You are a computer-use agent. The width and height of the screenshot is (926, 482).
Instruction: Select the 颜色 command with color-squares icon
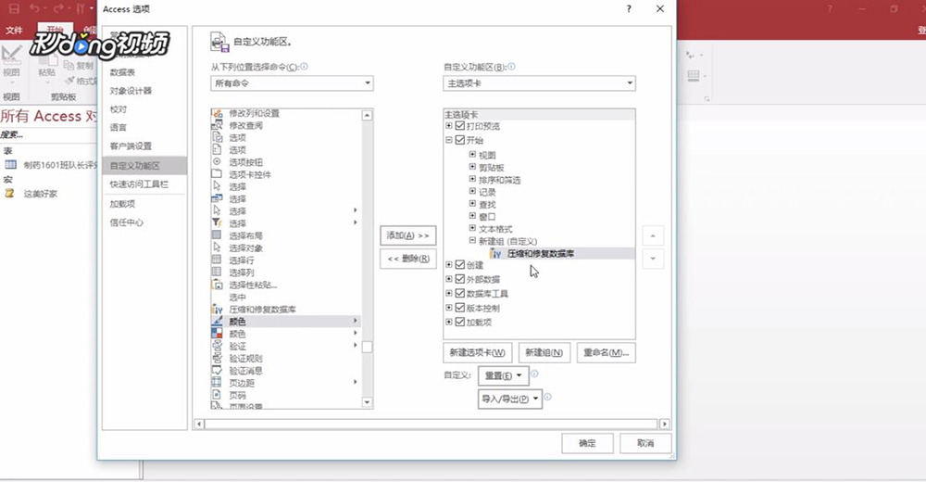[217, 334]
